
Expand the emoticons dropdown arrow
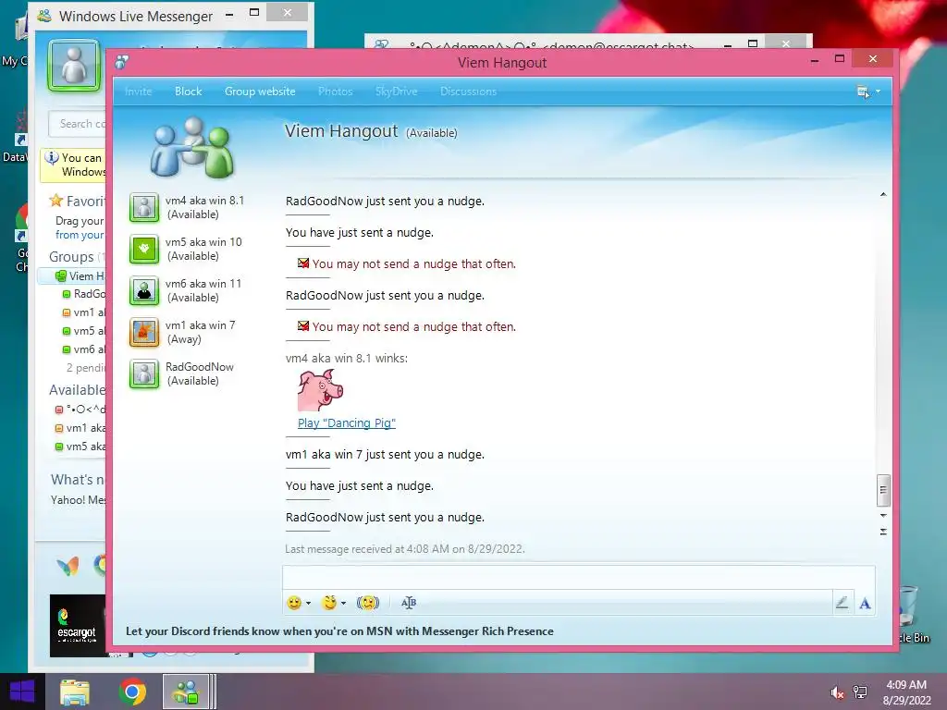[308, 603]
